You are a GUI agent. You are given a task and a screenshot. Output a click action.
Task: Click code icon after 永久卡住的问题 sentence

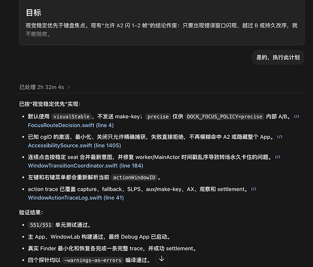[277, 157]
